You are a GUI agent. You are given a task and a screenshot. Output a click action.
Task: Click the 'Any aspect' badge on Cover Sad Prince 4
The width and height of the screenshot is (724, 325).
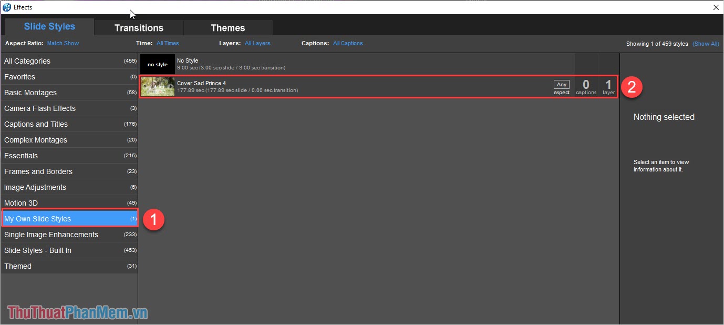[561, 86]
